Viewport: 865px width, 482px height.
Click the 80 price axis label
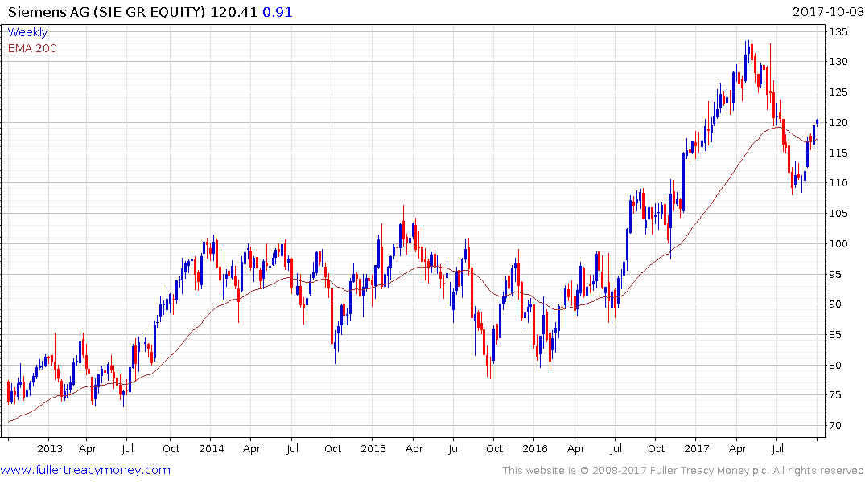pos(835,365)
